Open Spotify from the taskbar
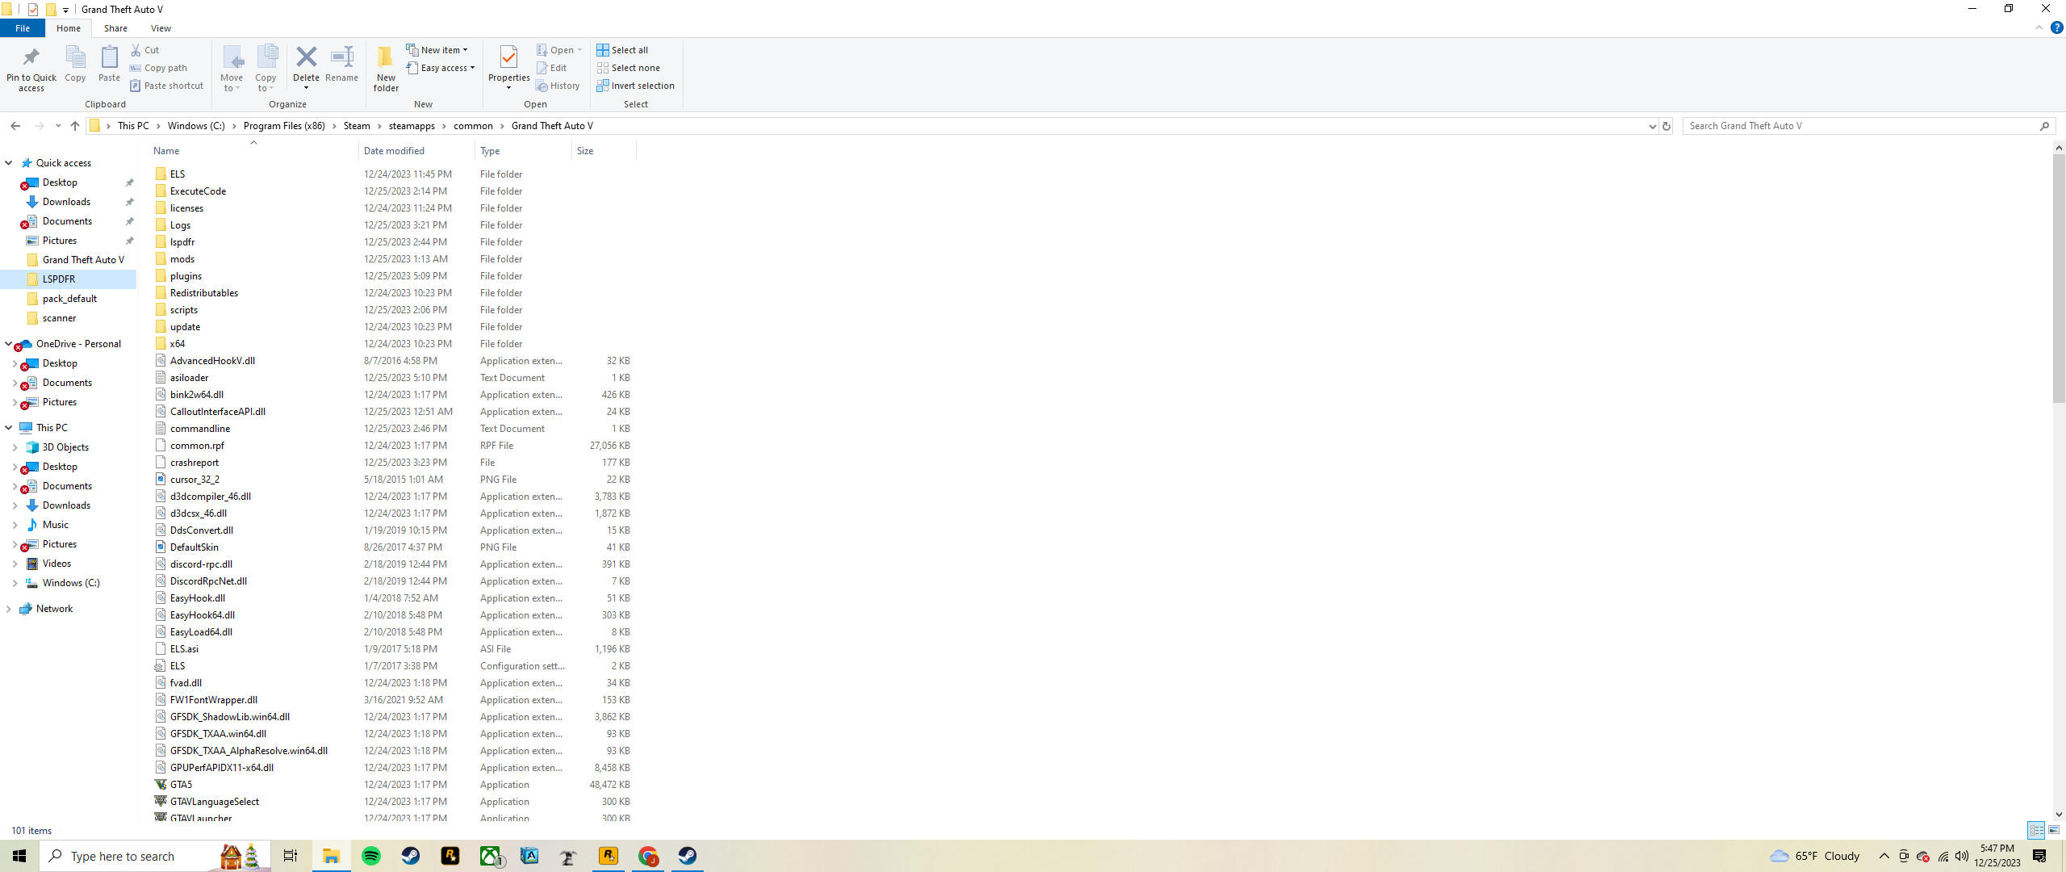Viewport: 2066px width, 872px height. [x=371, y=856]
